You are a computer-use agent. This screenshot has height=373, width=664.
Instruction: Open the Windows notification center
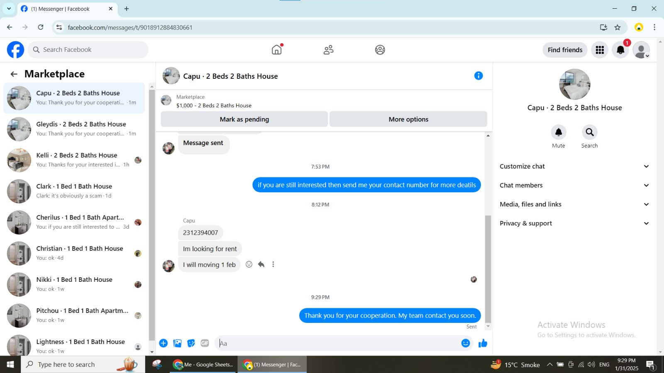pyautogui.click(x=650, y=365)
